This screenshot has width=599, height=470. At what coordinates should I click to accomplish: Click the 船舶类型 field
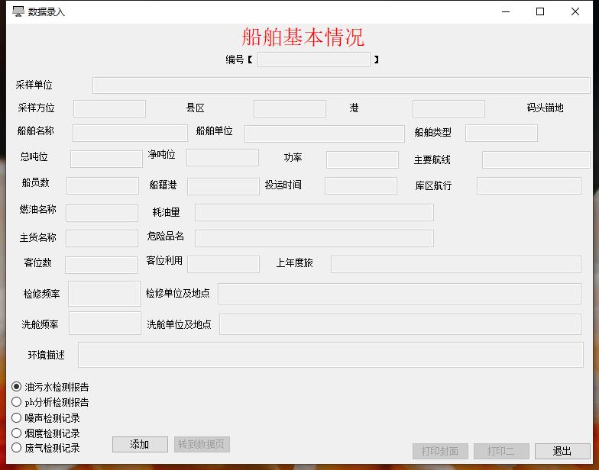501,134
